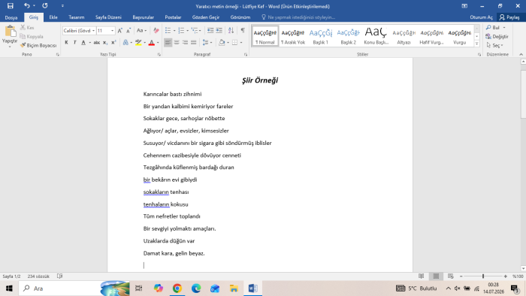526x296 pixels.
Task: Open Task View on the taskbar
Action: (x=138, y=288)
